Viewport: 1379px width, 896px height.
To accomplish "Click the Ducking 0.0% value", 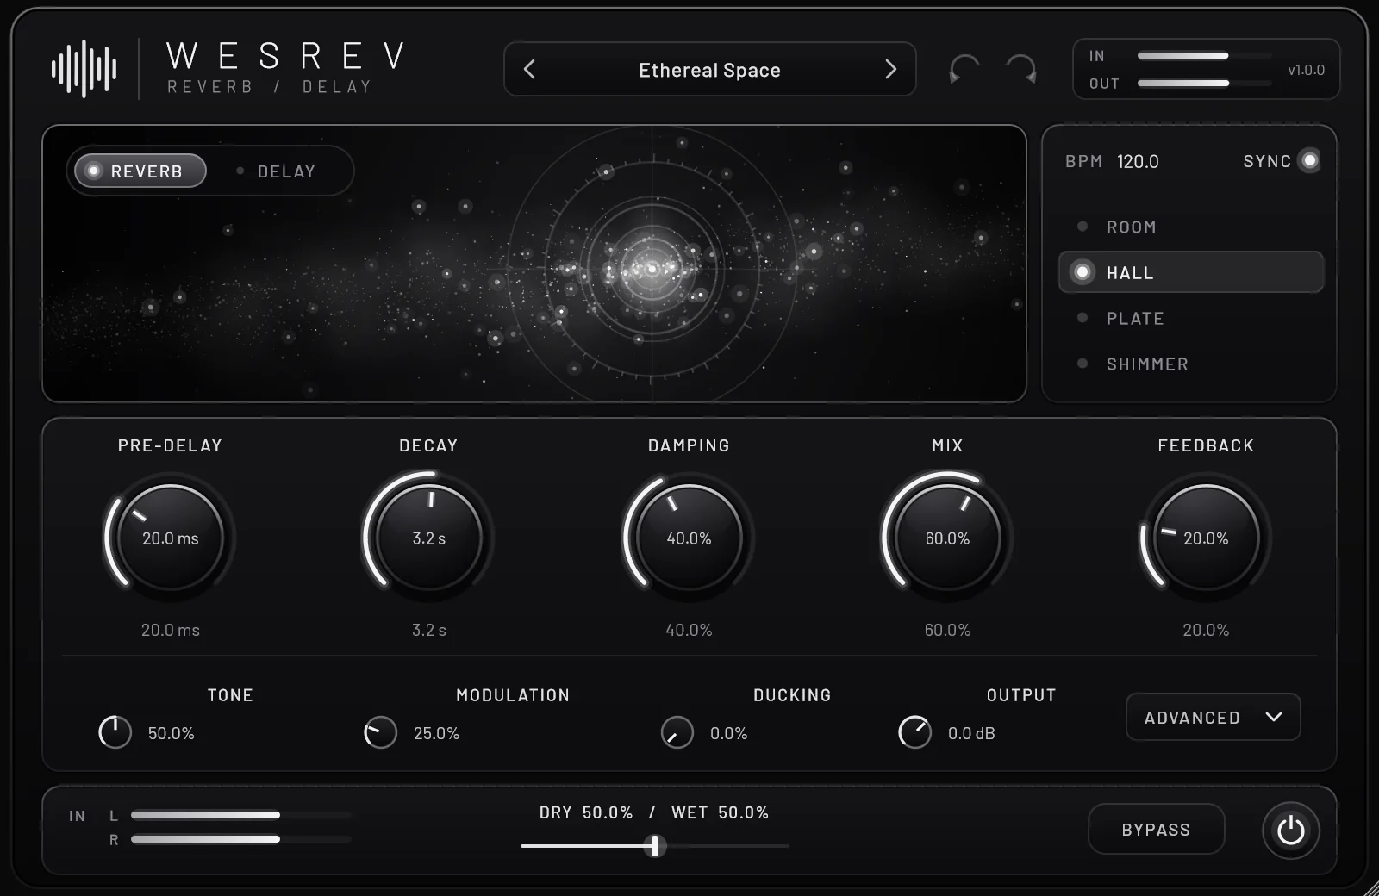I will [728, 733].
